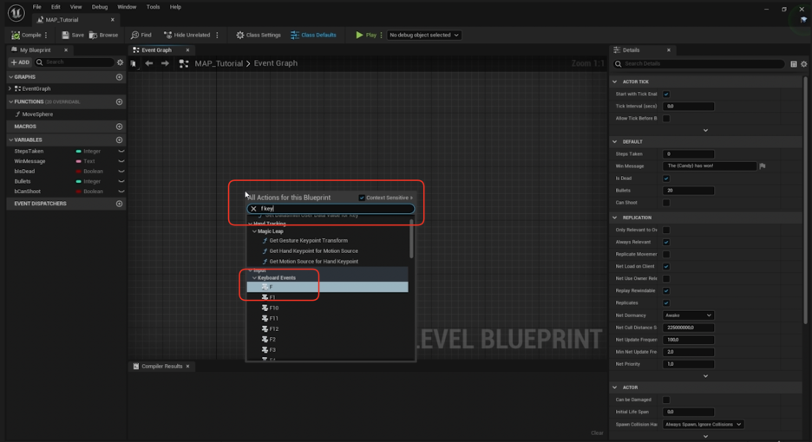Open the Window menu
Screen dimensions: 812x442
pos(127,7)
